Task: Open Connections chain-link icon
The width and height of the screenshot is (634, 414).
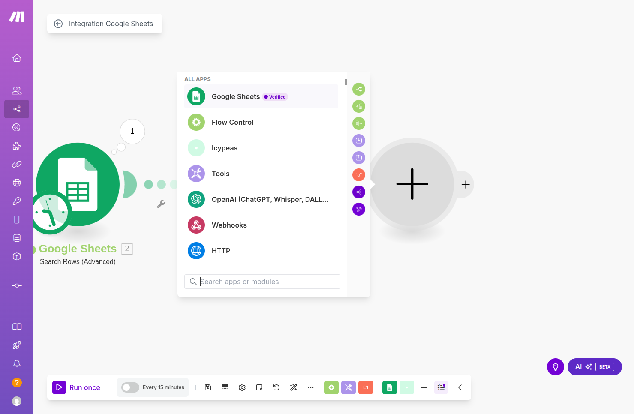Action: coord(17,164)
